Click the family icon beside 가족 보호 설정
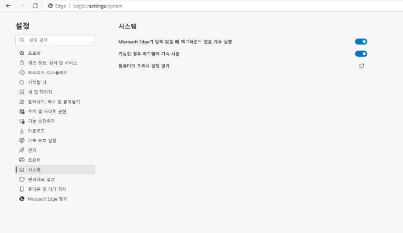Viewport: 403px width, 233px height. click(x=22, y=141)
